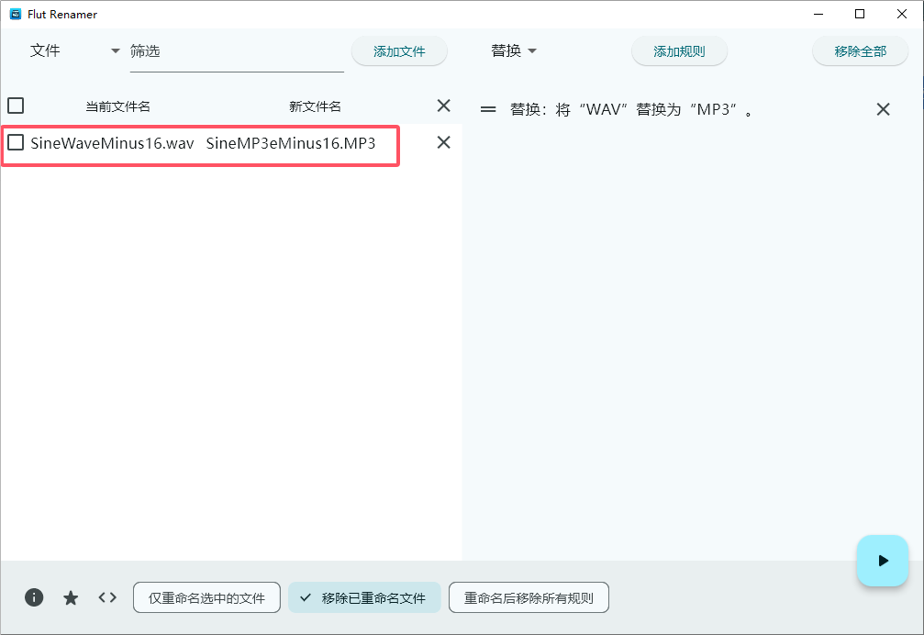Toggle the select-all files checkbox
The height and width of the screenshot is (635, 924).
(x=16, y=106)
